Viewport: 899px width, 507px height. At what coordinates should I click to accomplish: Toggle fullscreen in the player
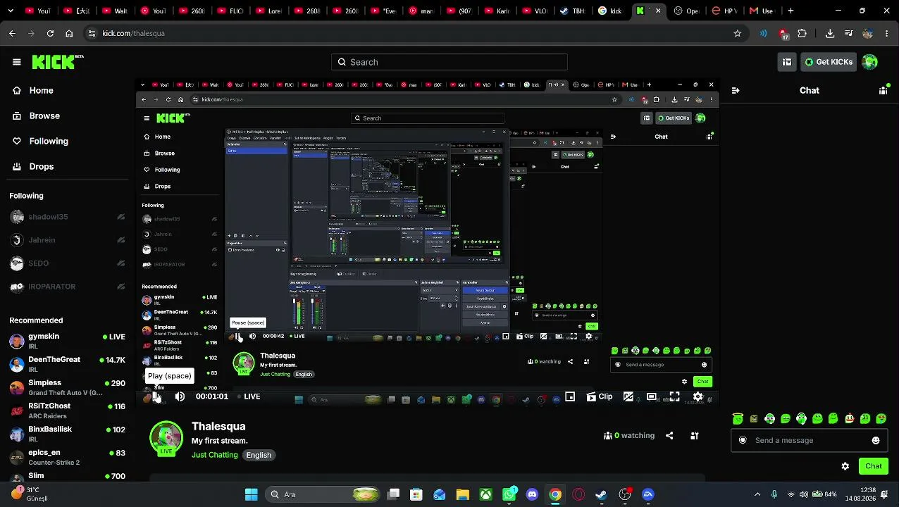(x=675, y=396)
